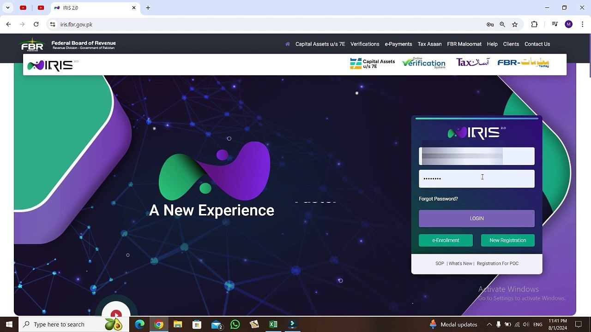Viewport: 591px width, 332px height.
Task: Show hidden system tray icons
Action: [489, 325]
